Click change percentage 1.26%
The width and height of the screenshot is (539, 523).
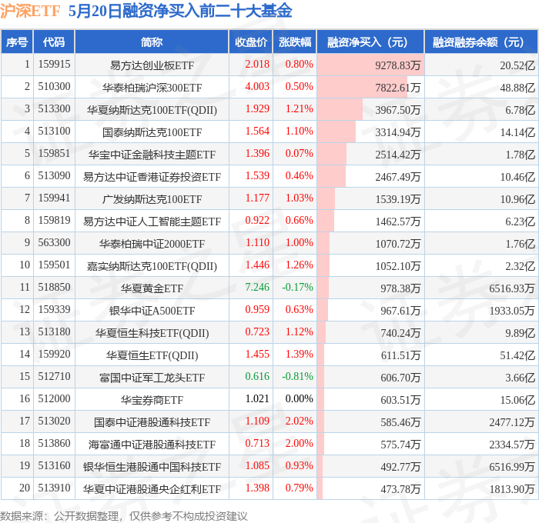299,265
